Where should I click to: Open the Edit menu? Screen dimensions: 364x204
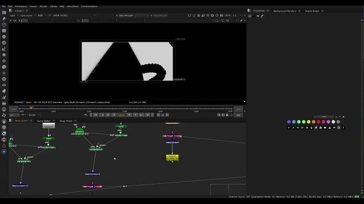click(10, 6)
